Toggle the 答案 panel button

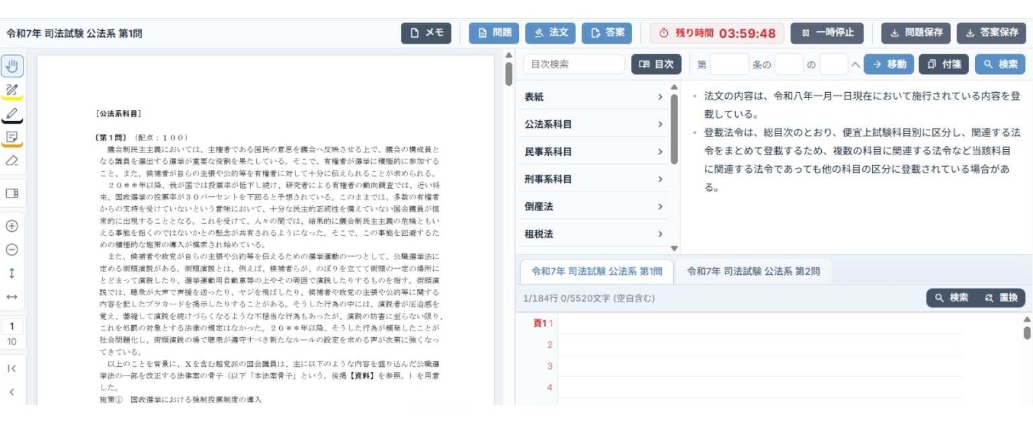click(607, 33)
